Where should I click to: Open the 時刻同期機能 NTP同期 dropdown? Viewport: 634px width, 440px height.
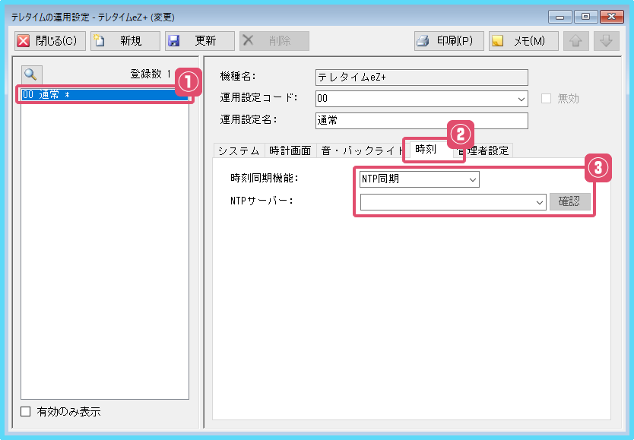pyautogui.click(x=472, y=179)
